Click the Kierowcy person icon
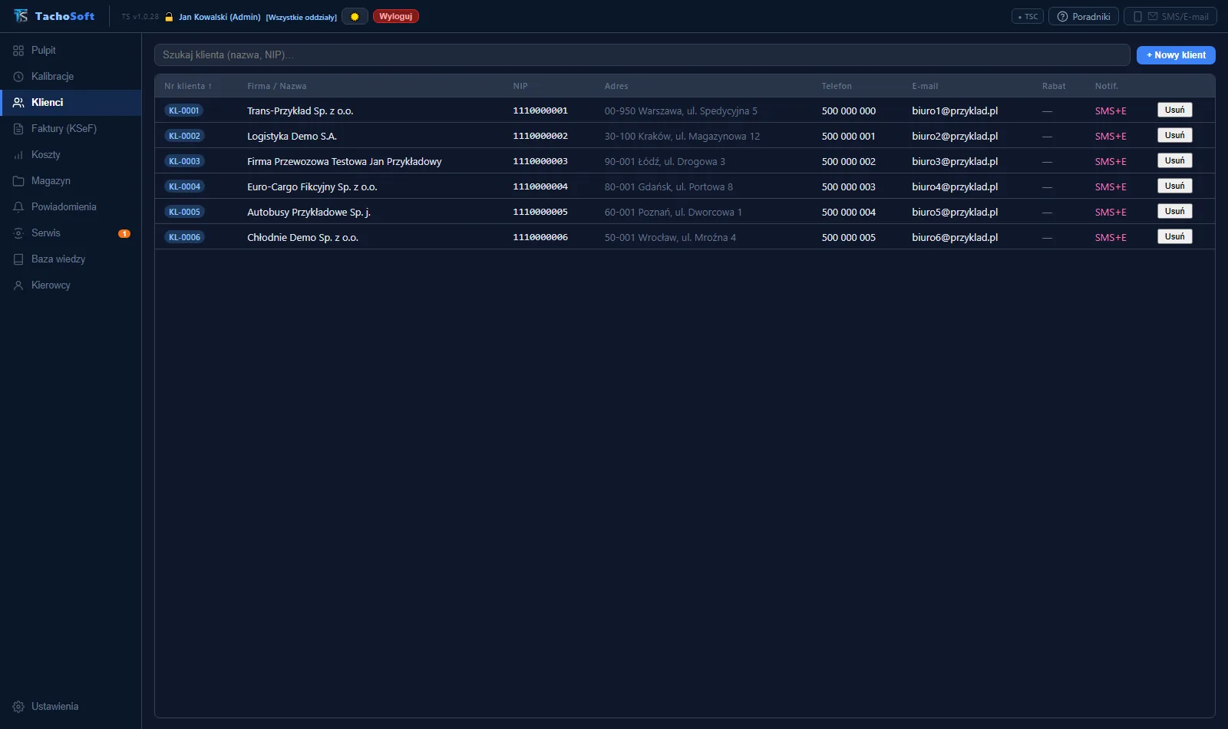This screenshot has width=1228, height=729. pyautogui.click(x=18, y=285)
